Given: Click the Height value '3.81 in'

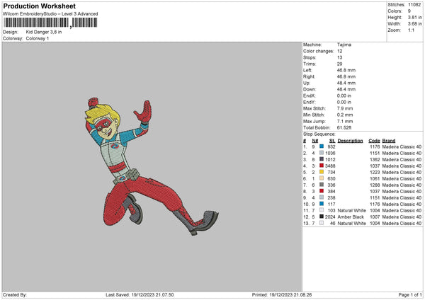Looking at the screenshot, I should tap(414, 17).
